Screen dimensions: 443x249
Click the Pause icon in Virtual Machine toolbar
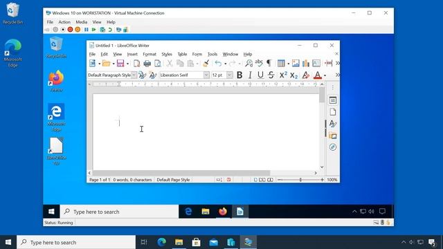(87, 29)
